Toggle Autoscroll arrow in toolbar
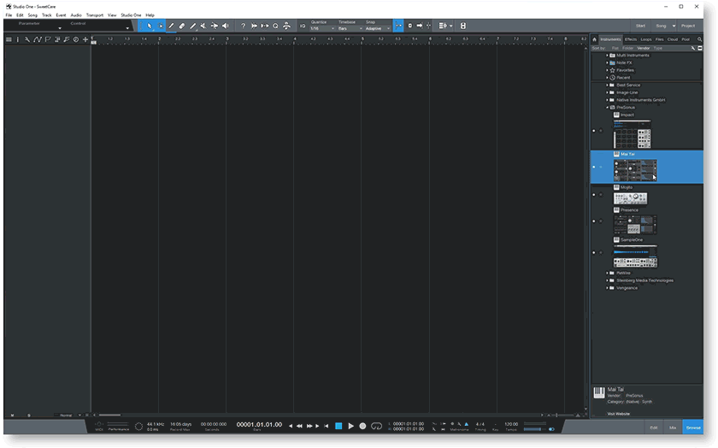Viewport: 718px width, 448px height. [x=420, y=27]
